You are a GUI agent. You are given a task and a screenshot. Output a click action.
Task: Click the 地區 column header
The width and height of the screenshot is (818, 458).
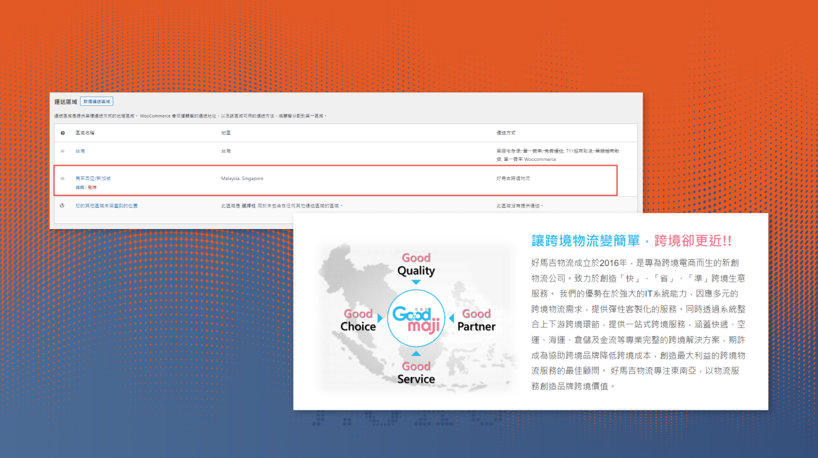click(226, 133)
